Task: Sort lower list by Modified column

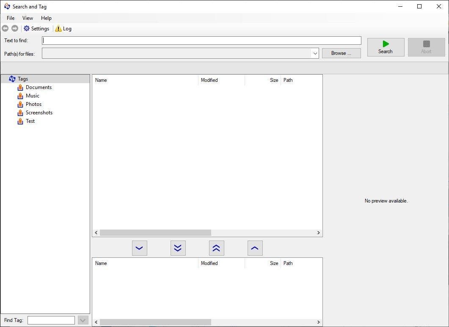Action: pos(221,263)
